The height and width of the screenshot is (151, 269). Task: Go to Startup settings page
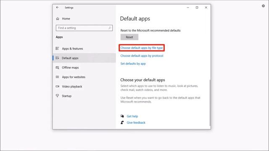point(84,96)
